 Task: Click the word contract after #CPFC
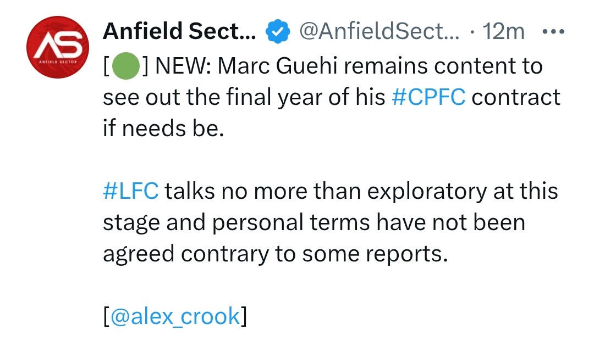(x=516, y=97)
